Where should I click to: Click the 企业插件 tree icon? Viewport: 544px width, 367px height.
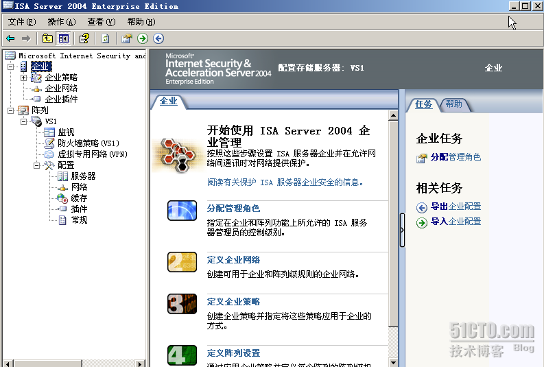(37, 99)
